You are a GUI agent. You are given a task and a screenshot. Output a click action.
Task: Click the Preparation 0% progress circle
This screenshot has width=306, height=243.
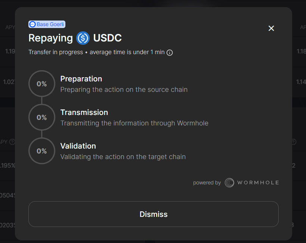click(x=41, y=84)
